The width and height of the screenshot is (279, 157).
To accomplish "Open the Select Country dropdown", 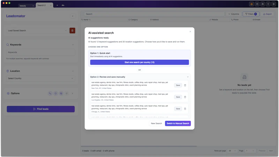I will click(40, 78).
